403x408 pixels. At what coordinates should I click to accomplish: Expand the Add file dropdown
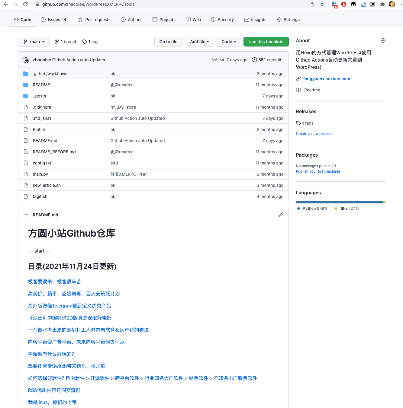click(199, 42)
